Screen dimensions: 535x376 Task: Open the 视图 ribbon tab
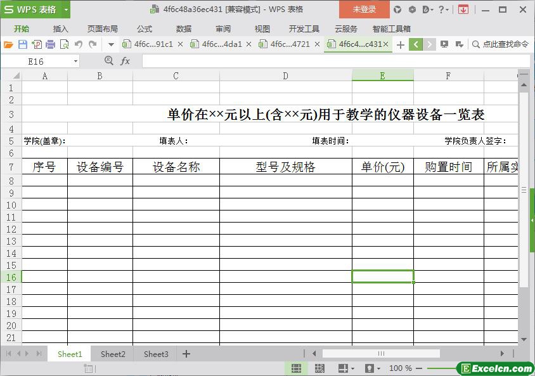pyautogui.click(x=262, y=29)
